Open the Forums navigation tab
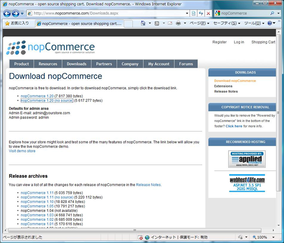Screen dimensions: 284x243 pos(186,64)
